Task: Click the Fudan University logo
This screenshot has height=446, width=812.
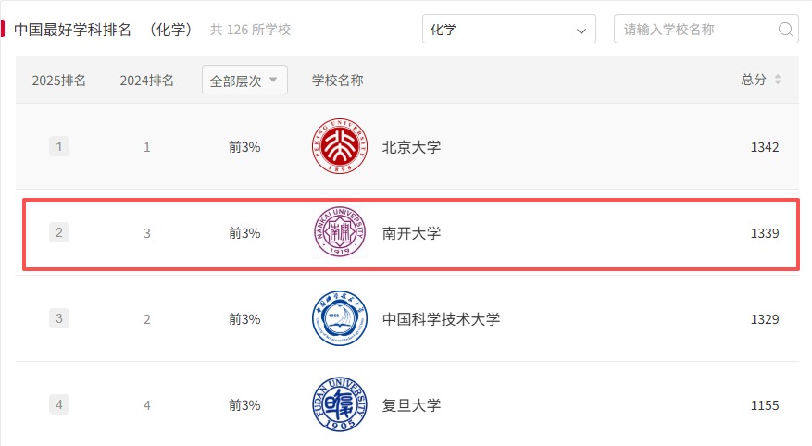Action: pyautogui.click(x=340, y=404)
